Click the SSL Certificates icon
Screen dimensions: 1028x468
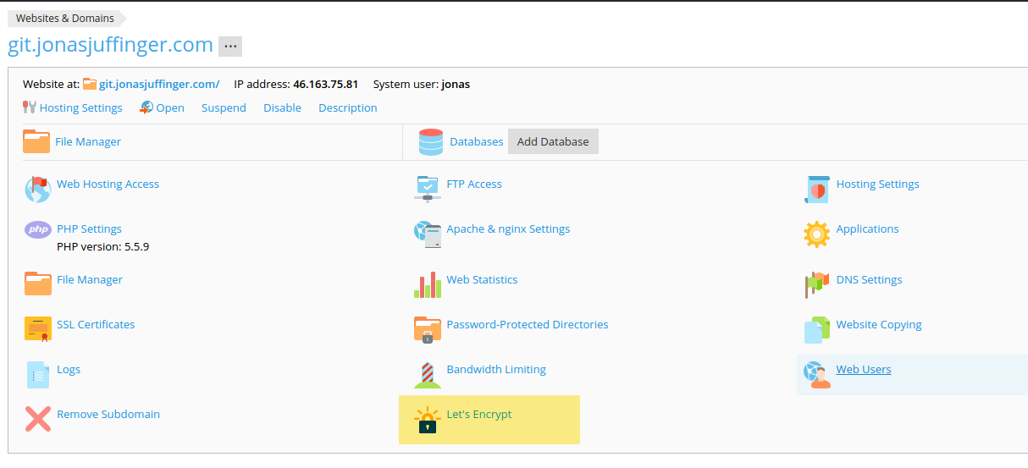(x=38, y=329)
